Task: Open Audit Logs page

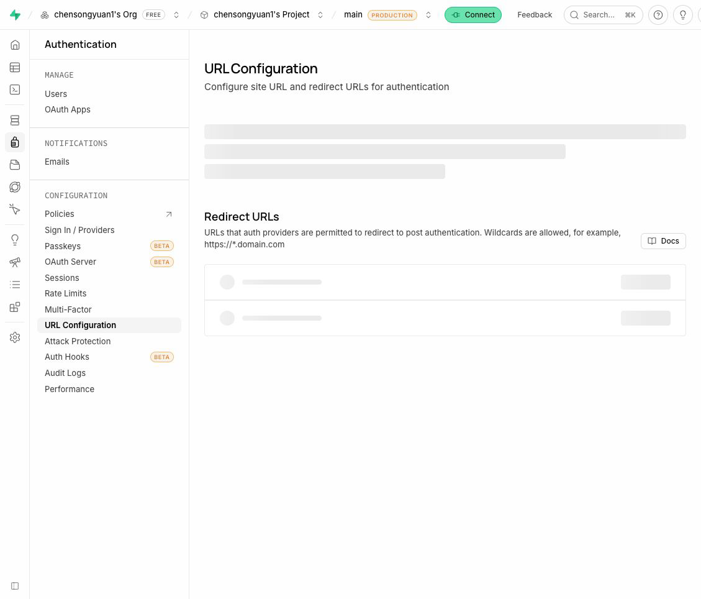Action: point(65,373)
